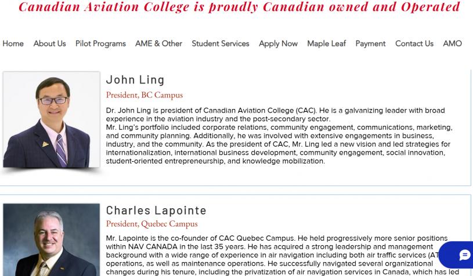This screenshot has height=276, width=473.
Task: Click the AMO navigation item
Action: (x=452, y=43)
